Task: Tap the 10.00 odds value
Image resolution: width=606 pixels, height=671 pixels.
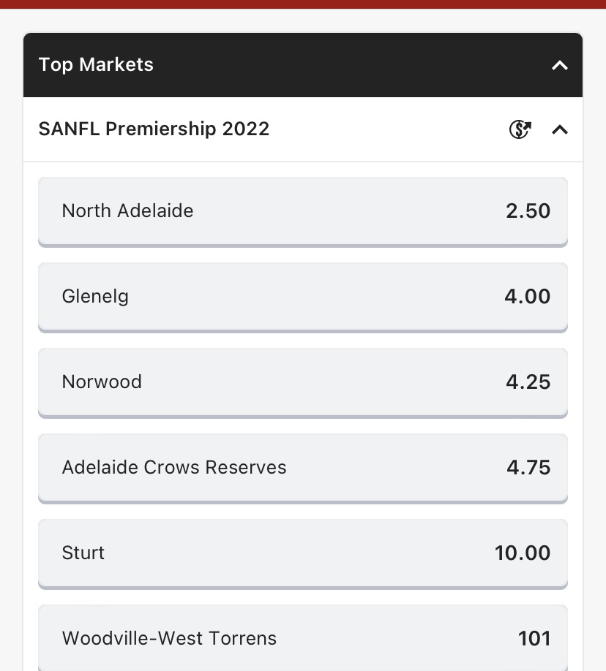Action: (x=523, y=553)
